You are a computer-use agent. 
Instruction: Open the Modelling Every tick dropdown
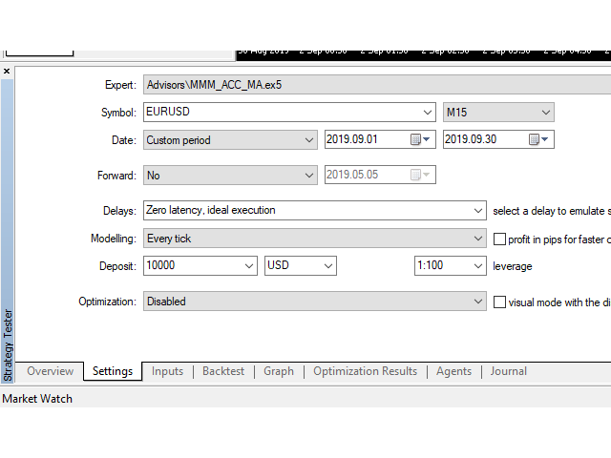[477, 239]
